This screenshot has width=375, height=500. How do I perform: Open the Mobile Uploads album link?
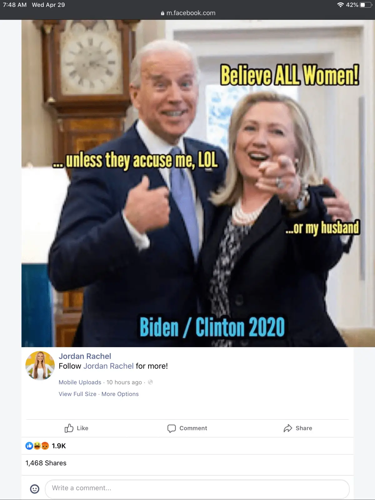point(80,382)
